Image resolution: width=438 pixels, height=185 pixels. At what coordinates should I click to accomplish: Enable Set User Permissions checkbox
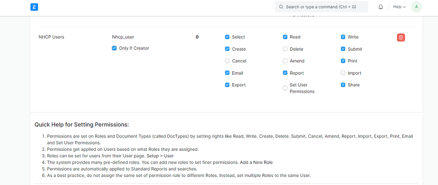285,88
